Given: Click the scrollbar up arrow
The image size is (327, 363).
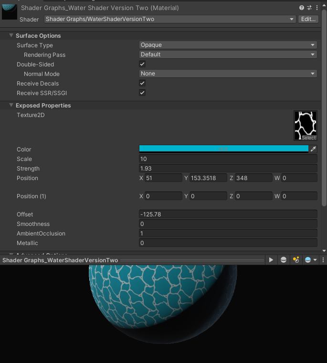Looking at the screenshot, I should pyautogui.click(x=324, y=5).
